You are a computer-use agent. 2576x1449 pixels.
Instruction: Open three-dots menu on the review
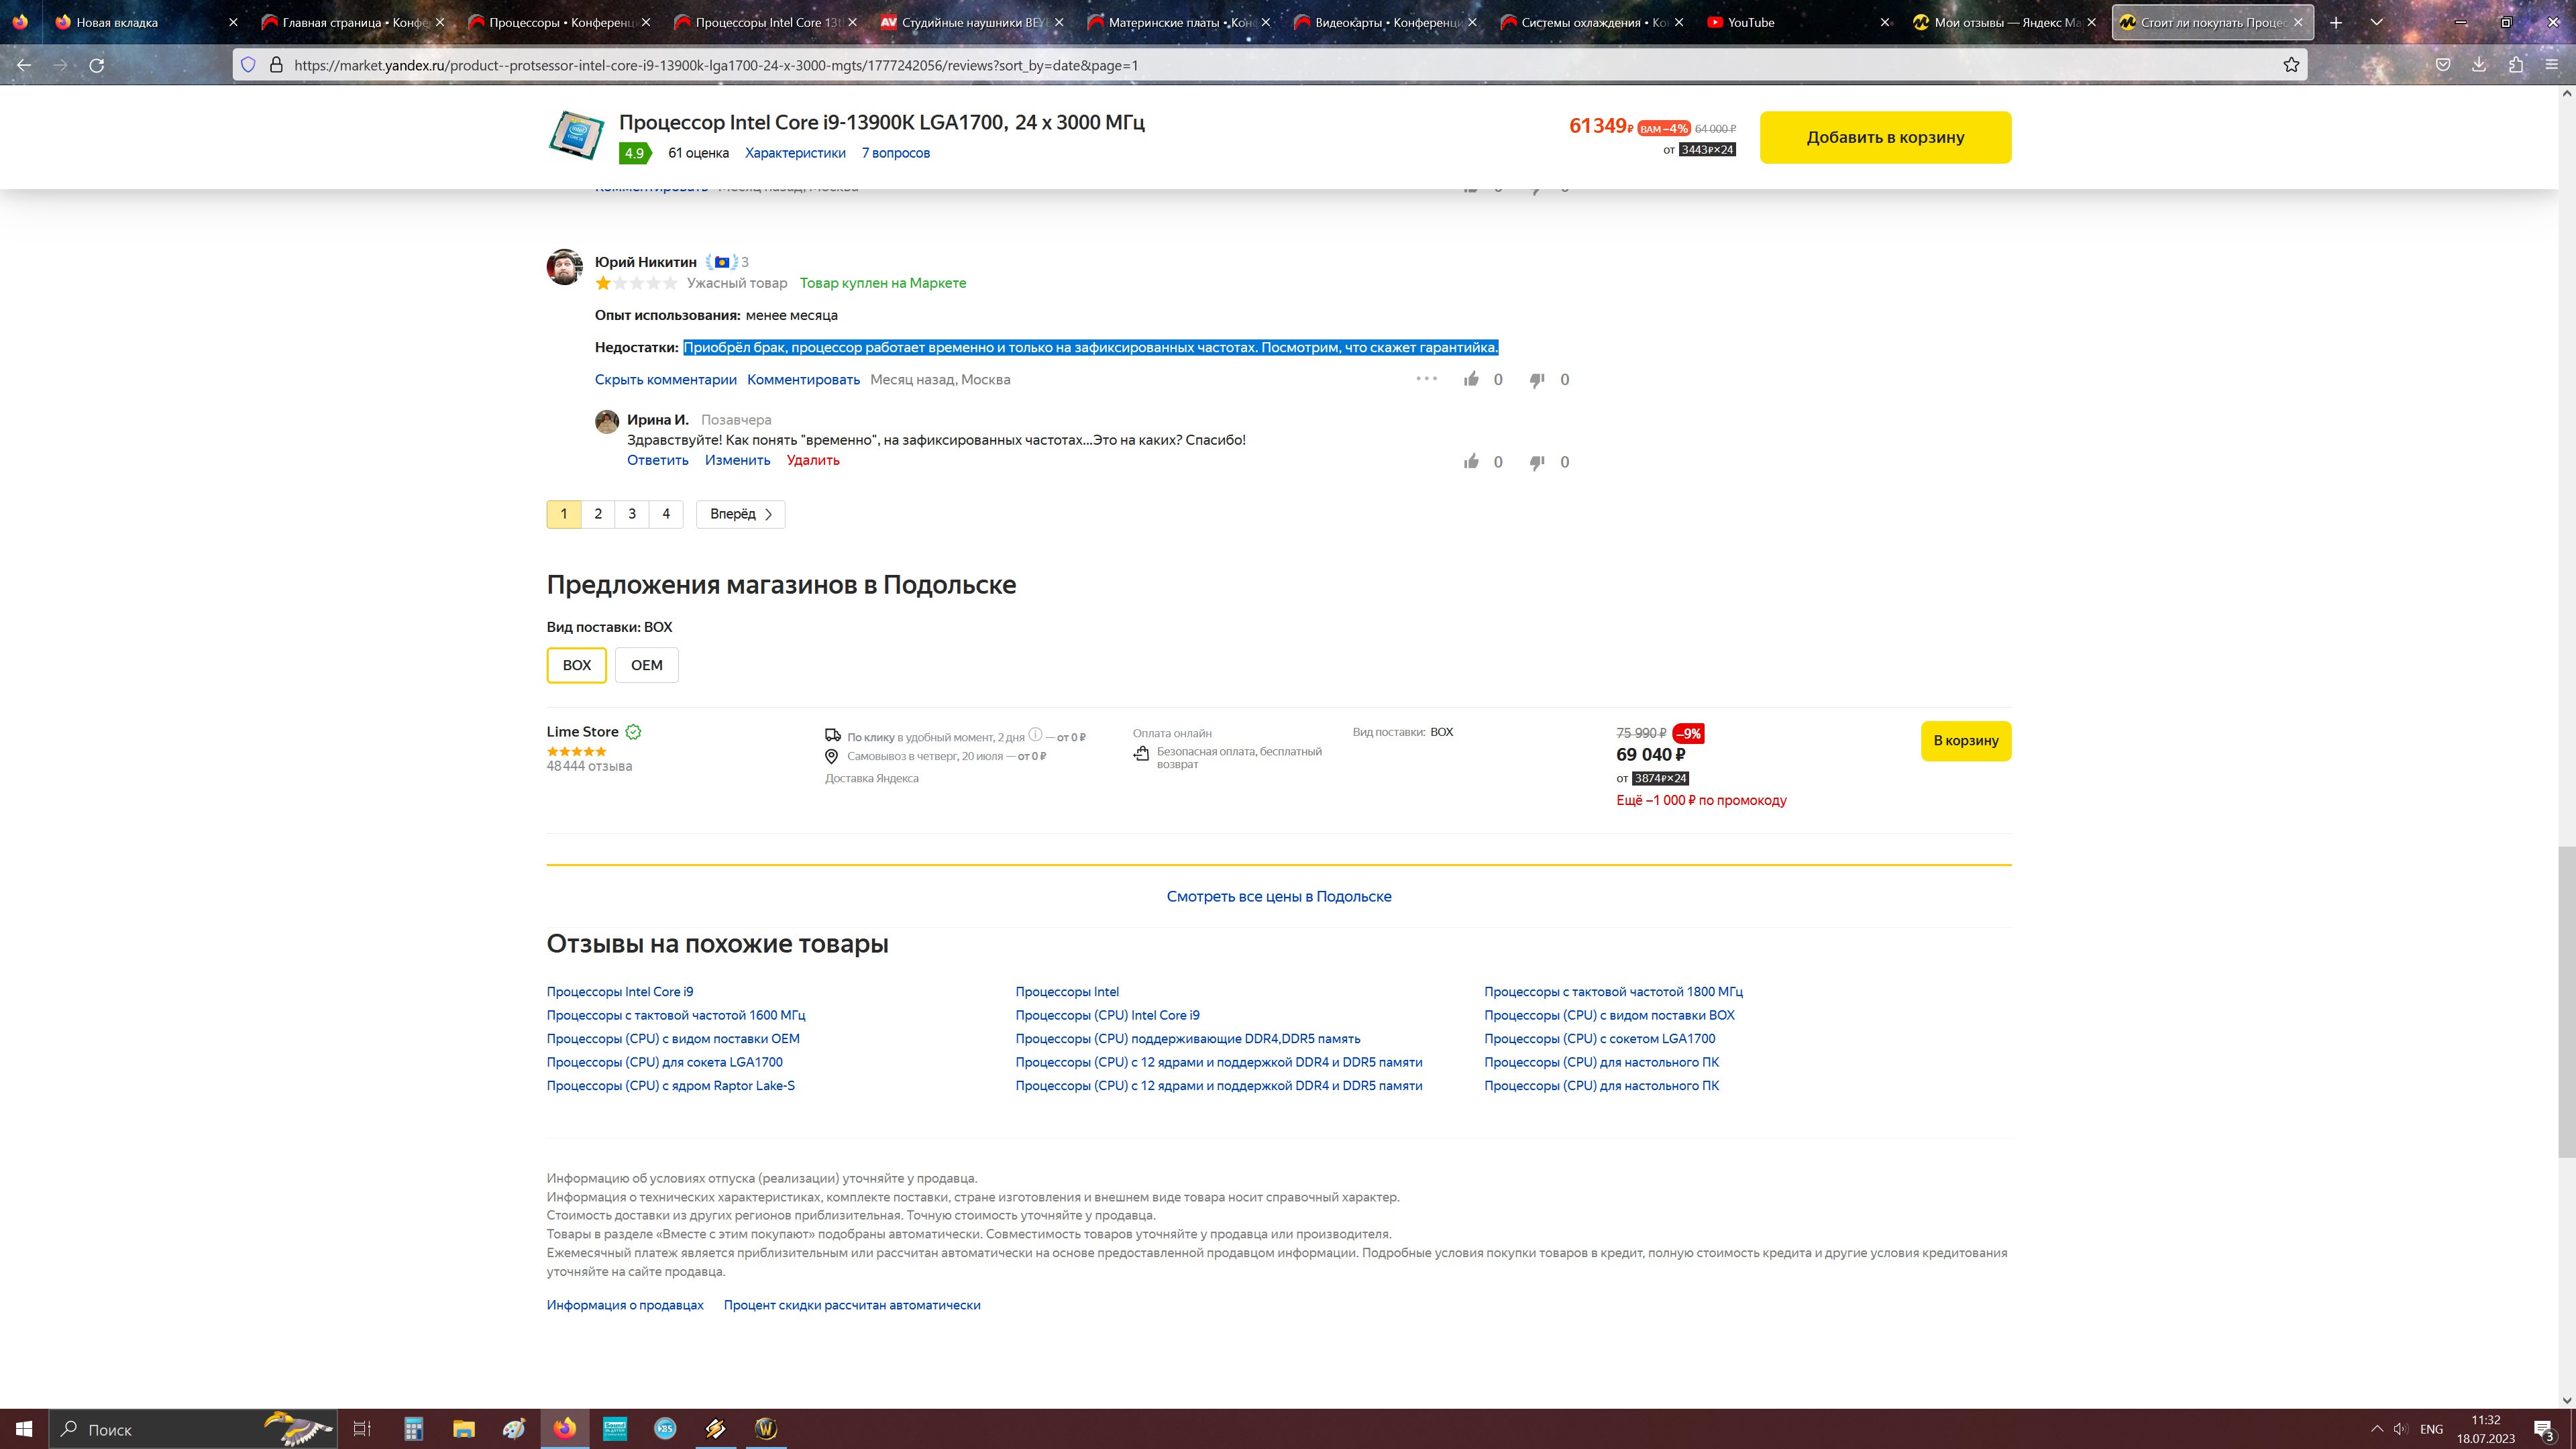(1426, 378)
